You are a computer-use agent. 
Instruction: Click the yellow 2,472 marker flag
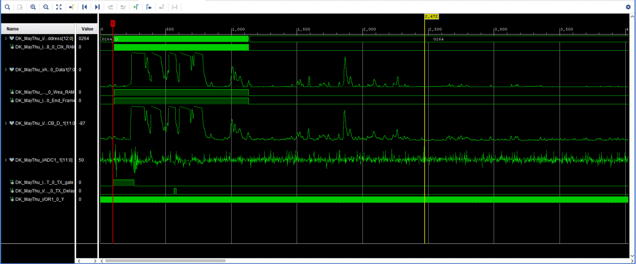click(431, 17)
